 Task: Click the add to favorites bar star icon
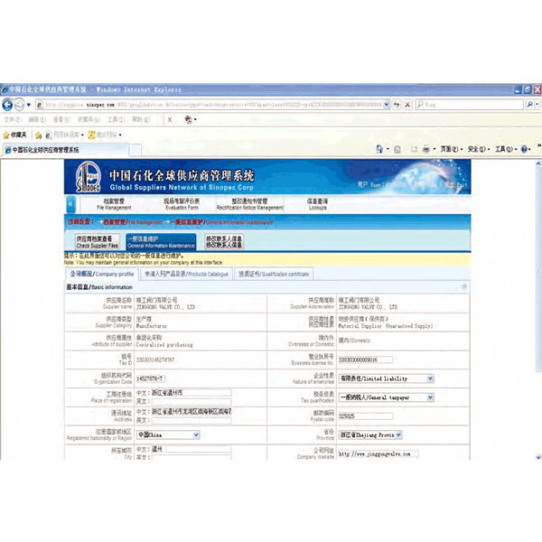tap(38, 135)
